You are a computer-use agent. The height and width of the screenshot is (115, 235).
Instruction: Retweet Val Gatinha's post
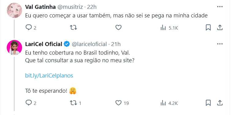click(74, 27)
